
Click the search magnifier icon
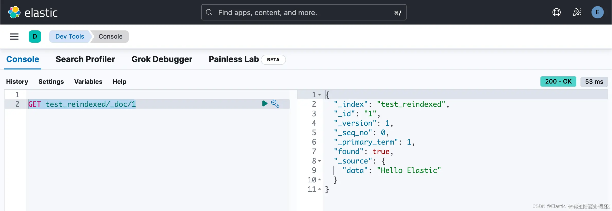pyautogui.click(x=209, y=12)
